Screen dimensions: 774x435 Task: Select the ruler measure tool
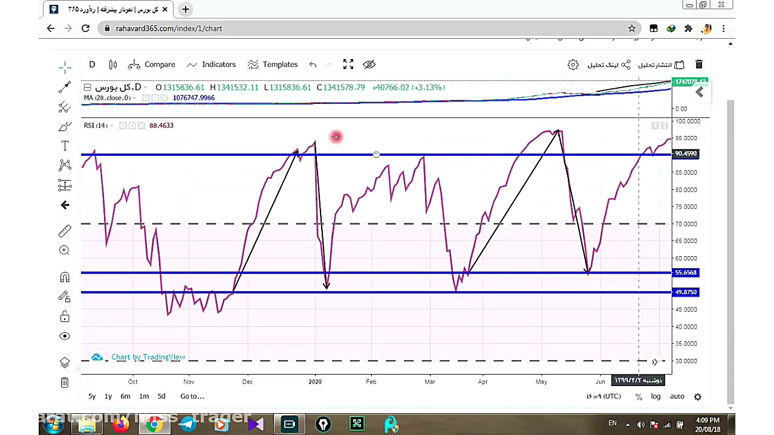(65, 231)
